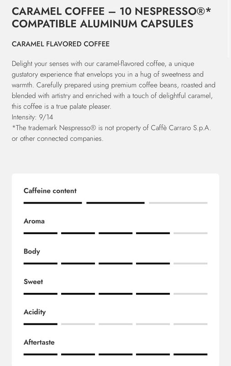
Task: Click the last grey Sweet bar segment
Action: (x=190, y=294)
